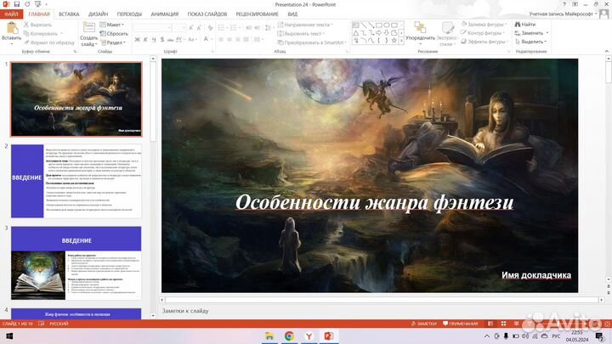Click the Undo icon in quick access toolbar
The image size is (612, 344).
tap(27, 4)
